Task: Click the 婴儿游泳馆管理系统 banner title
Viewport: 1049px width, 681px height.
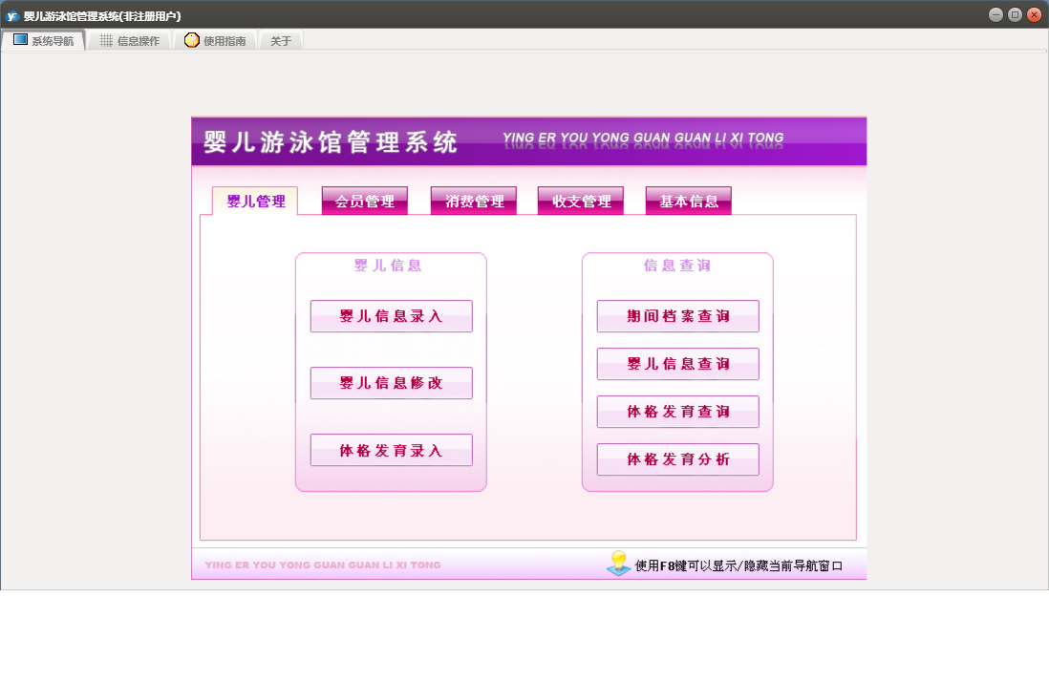Action: point(331,141)
